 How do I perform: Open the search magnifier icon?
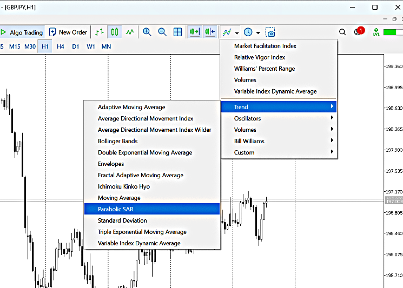point(342,32)
